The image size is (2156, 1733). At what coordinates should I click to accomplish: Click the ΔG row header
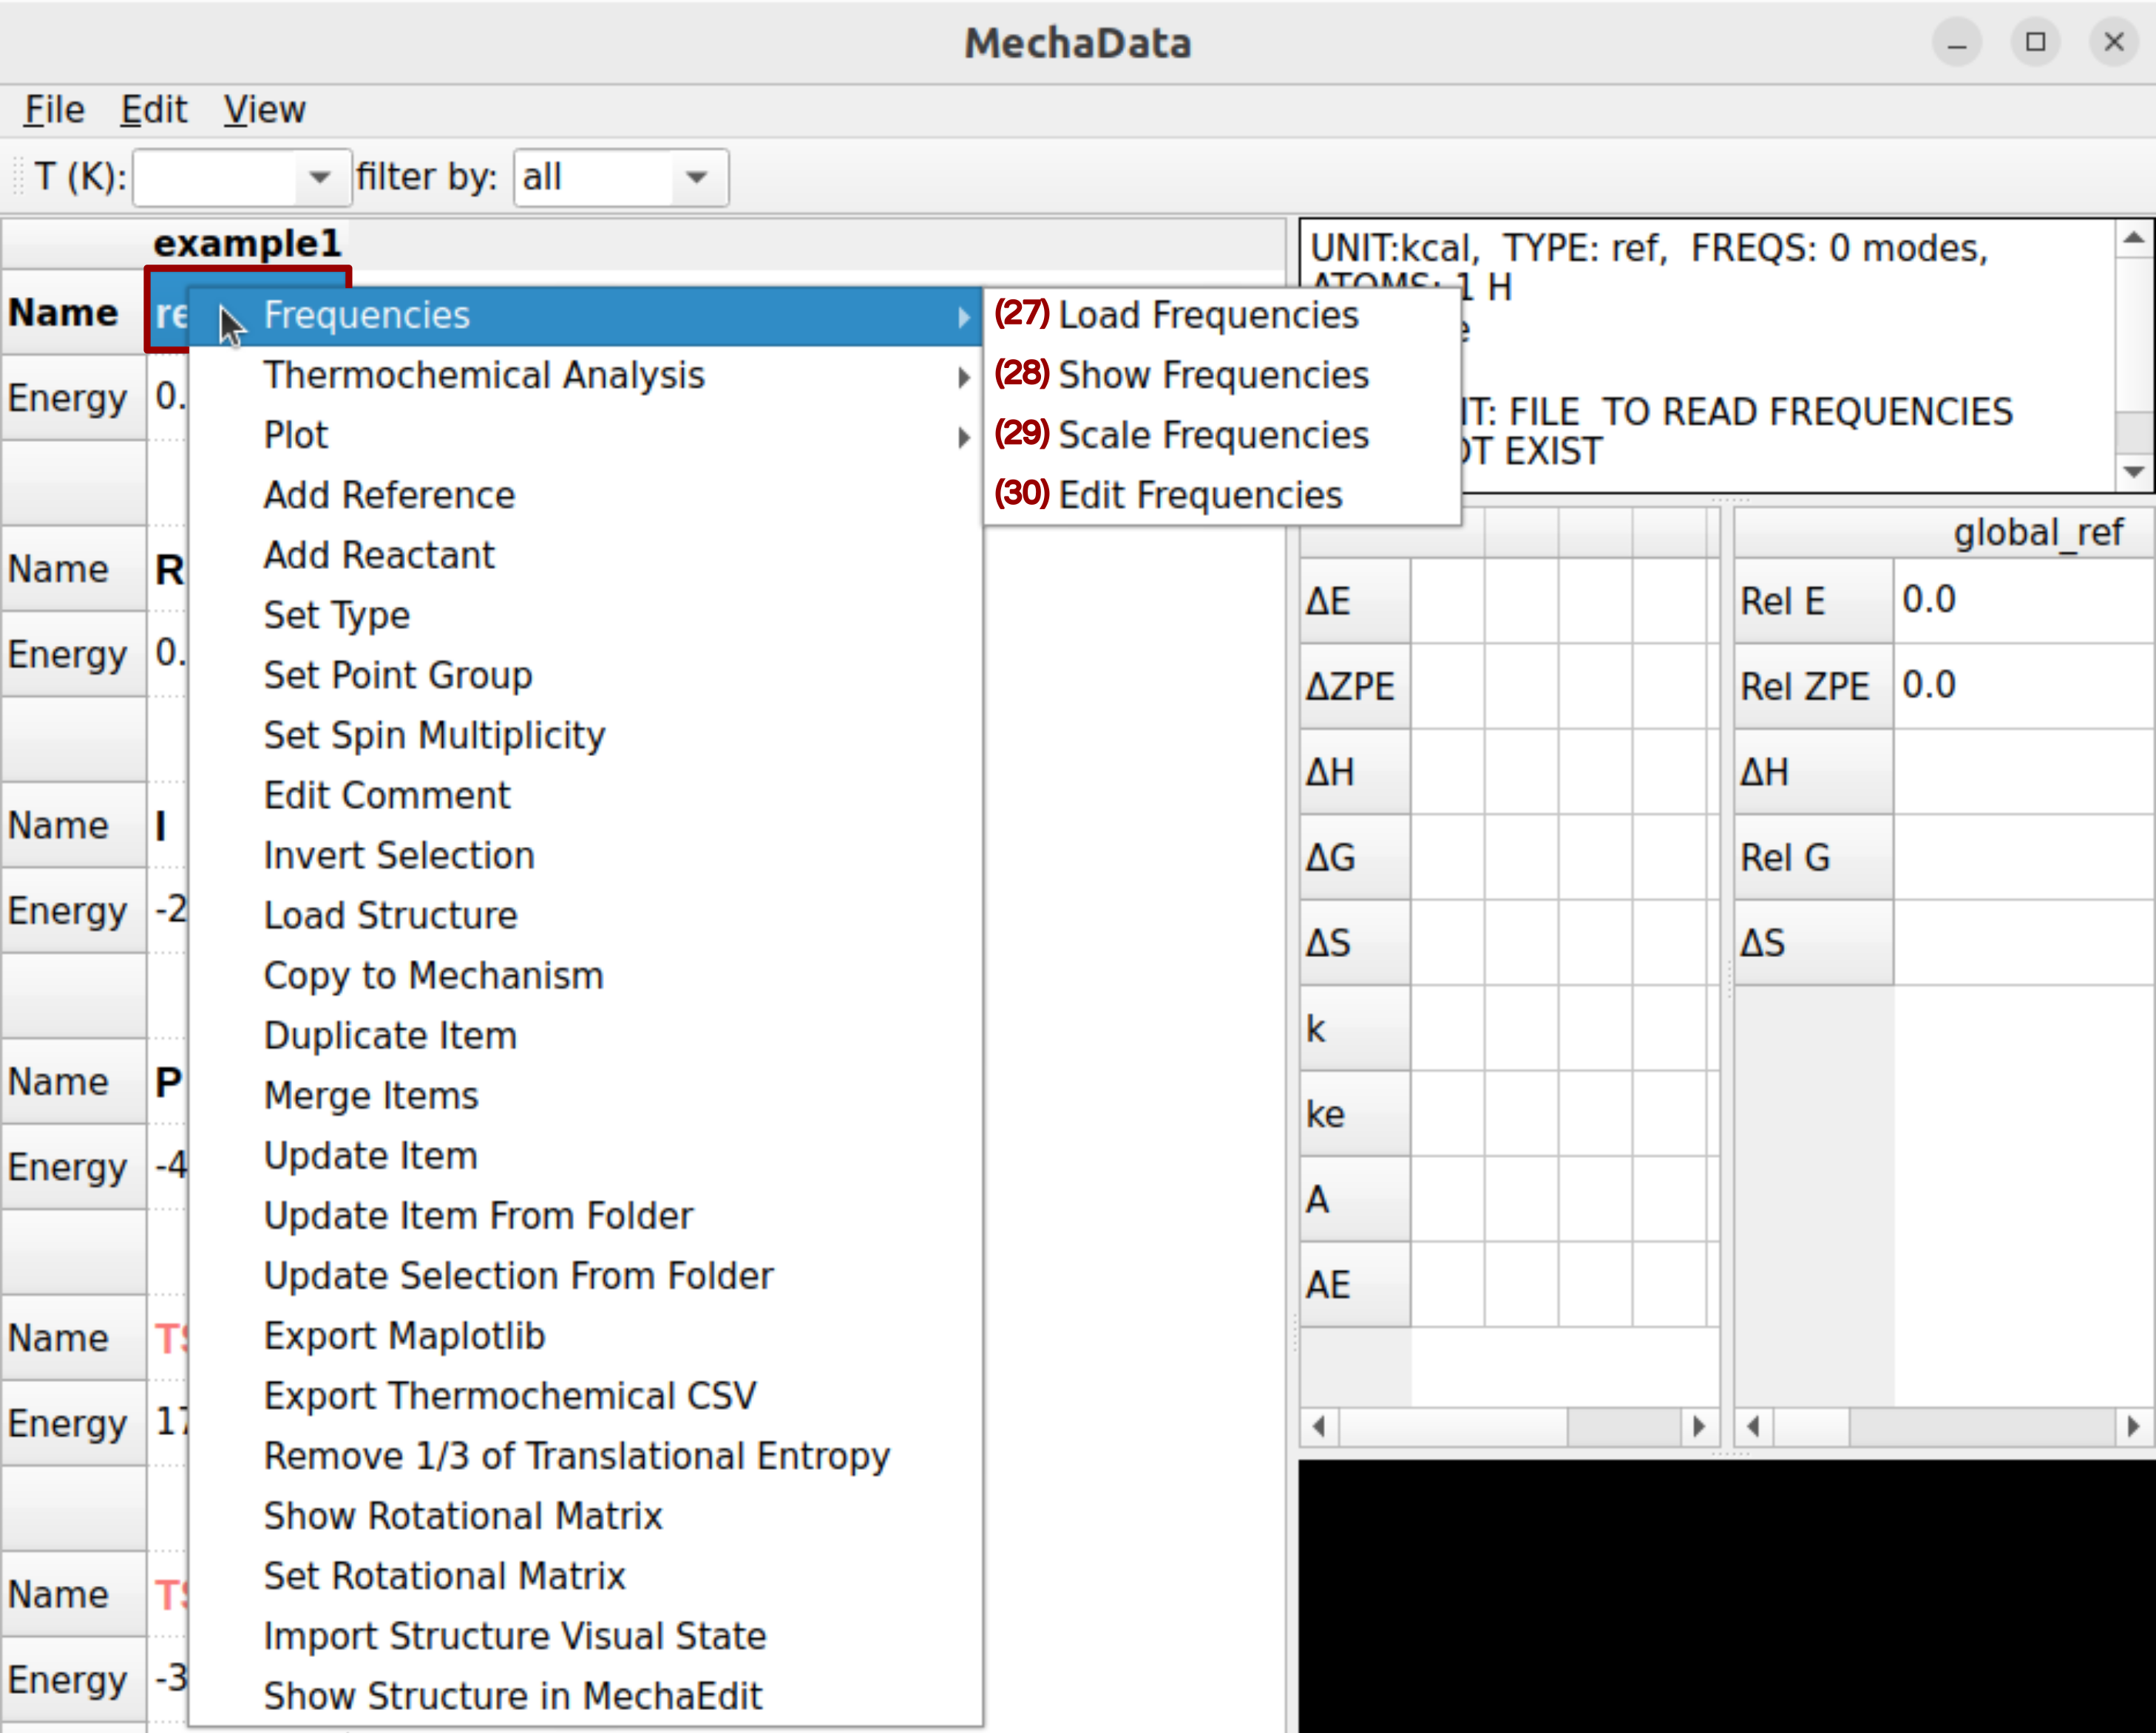[1355, 857]
